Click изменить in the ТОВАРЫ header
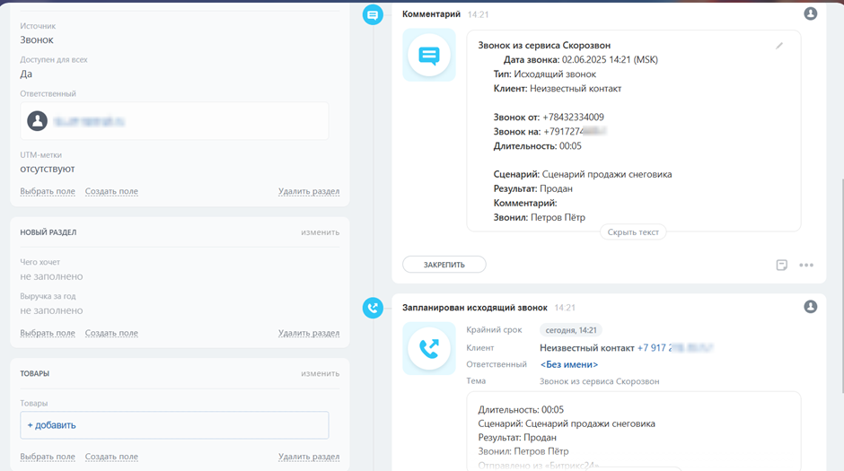Screen dimensions: 844x471 click(x=320, y=373)
